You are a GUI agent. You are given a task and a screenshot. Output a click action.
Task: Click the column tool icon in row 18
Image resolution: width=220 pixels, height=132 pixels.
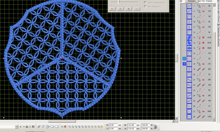pyautogui.click(x=199, y=64)
